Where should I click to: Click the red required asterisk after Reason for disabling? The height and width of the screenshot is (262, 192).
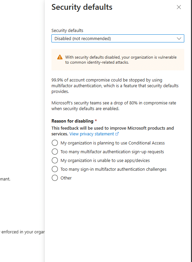[96, 121]
